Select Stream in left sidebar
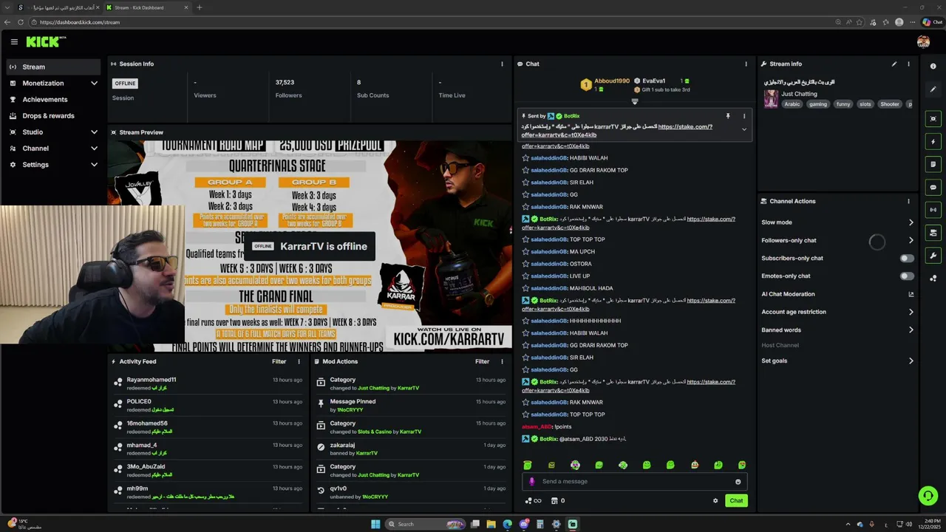946x532 pixels. coord(53,67)
